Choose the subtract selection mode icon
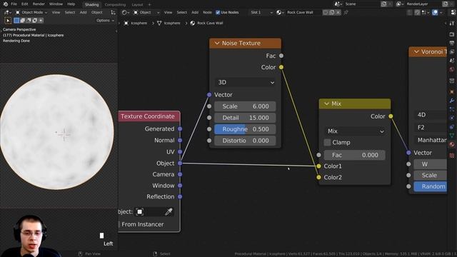The image size is (457, 257). tap(29, 21)
